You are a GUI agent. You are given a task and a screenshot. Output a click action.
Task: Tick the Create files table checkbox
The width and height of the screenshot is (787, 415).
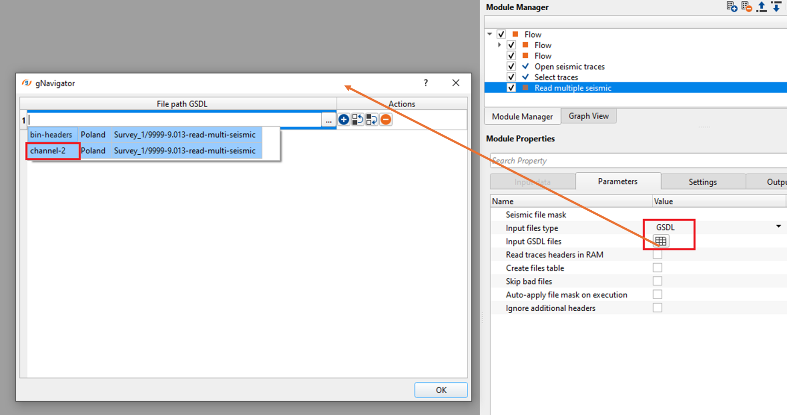click(x=657, y=268)
